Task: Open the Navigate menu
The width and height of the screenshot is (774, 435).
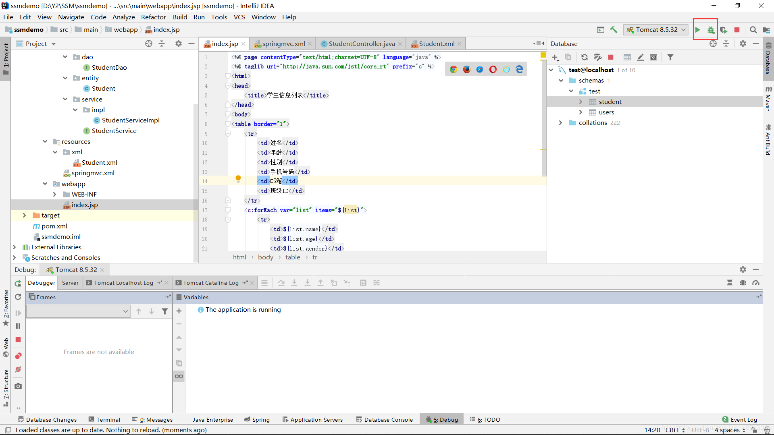Action: click(71, 17)
